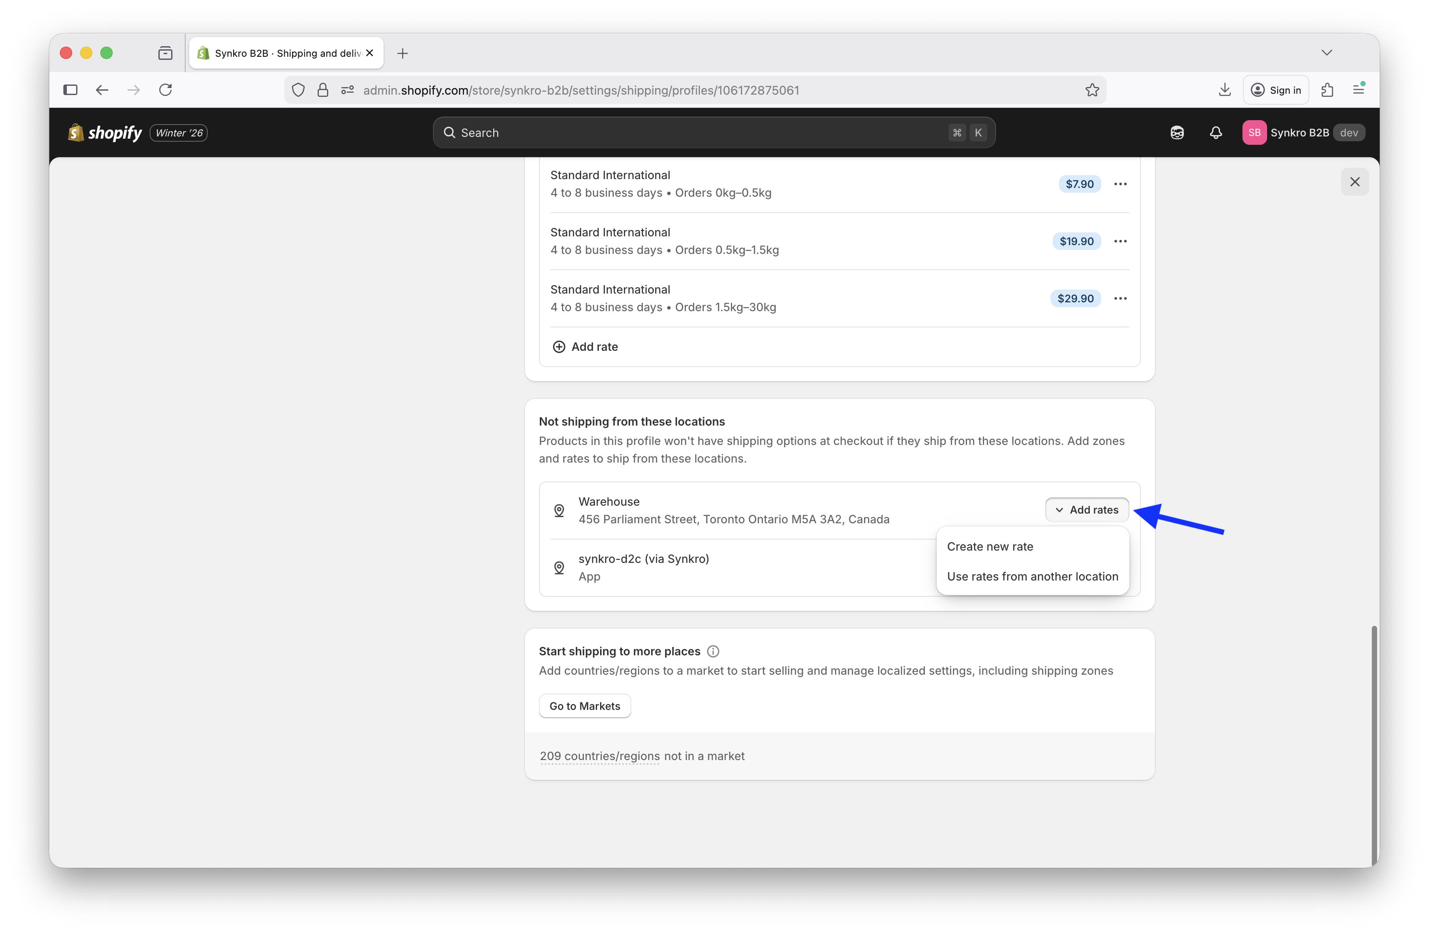1429x933 pixels.
Task: Open options menu for $7.90 rate
Action: [x=1120, y=184]
